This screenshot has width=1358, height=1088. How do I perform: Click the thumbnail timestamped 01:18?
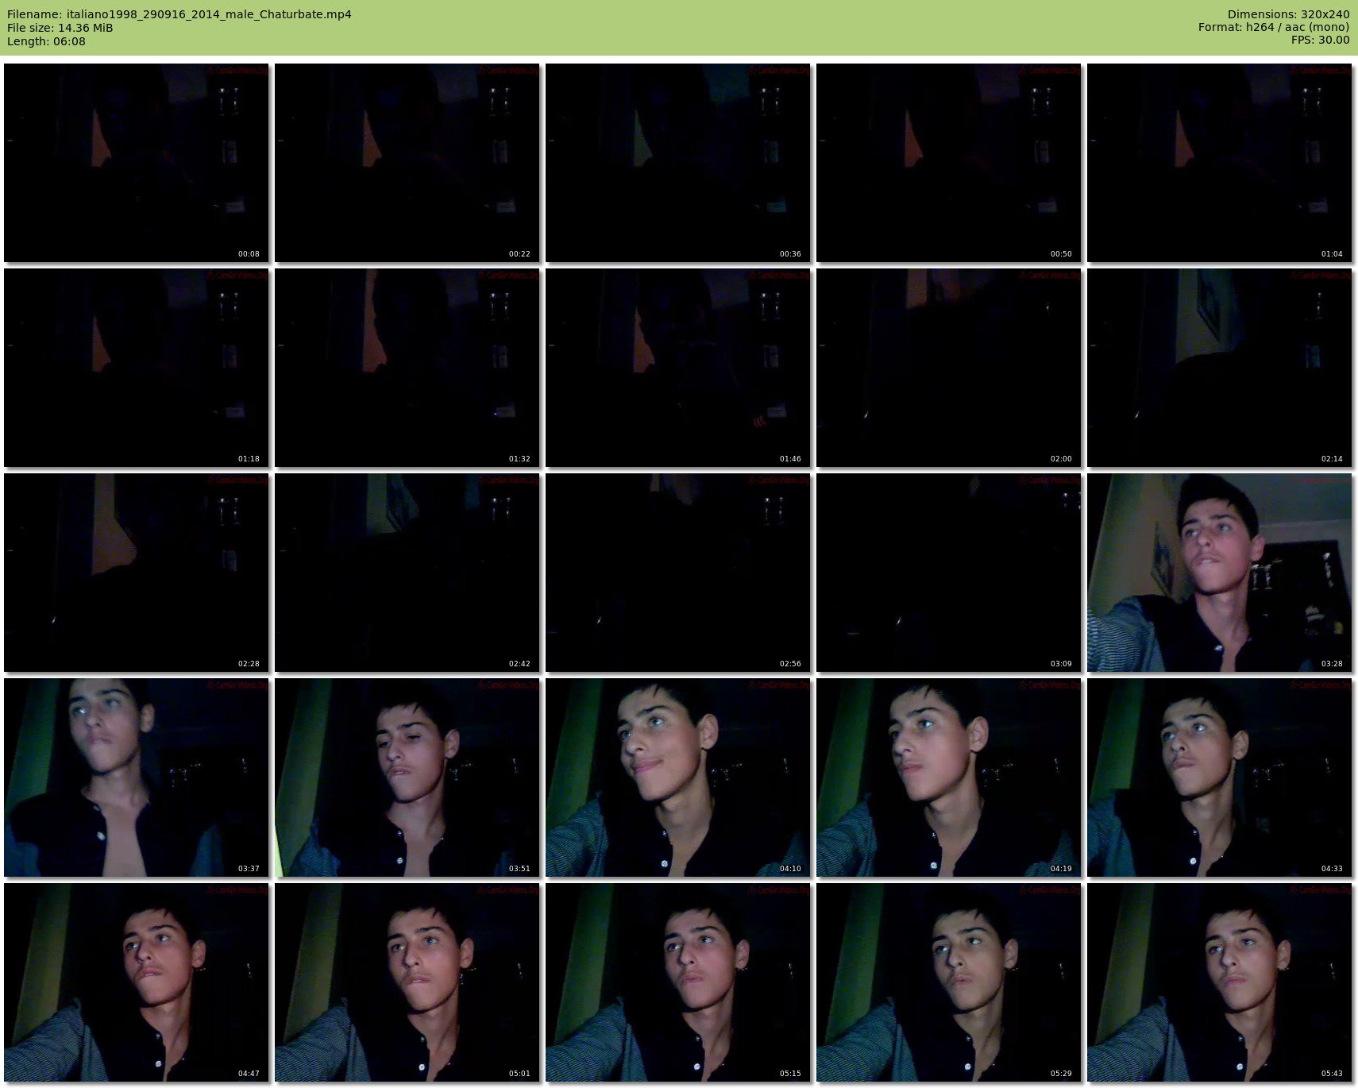click(x=137, y=368)
